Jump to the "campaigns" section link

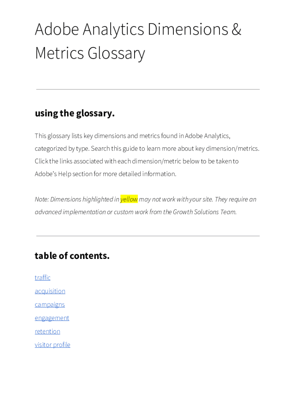50,305
